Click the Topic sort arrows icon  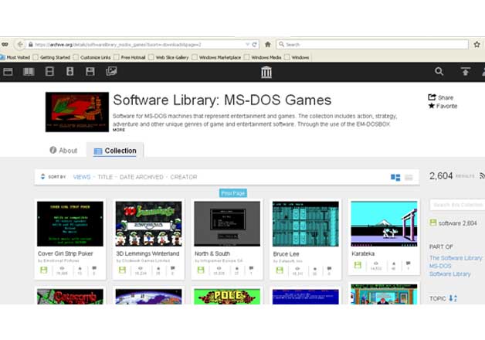[x=453, y=298]
